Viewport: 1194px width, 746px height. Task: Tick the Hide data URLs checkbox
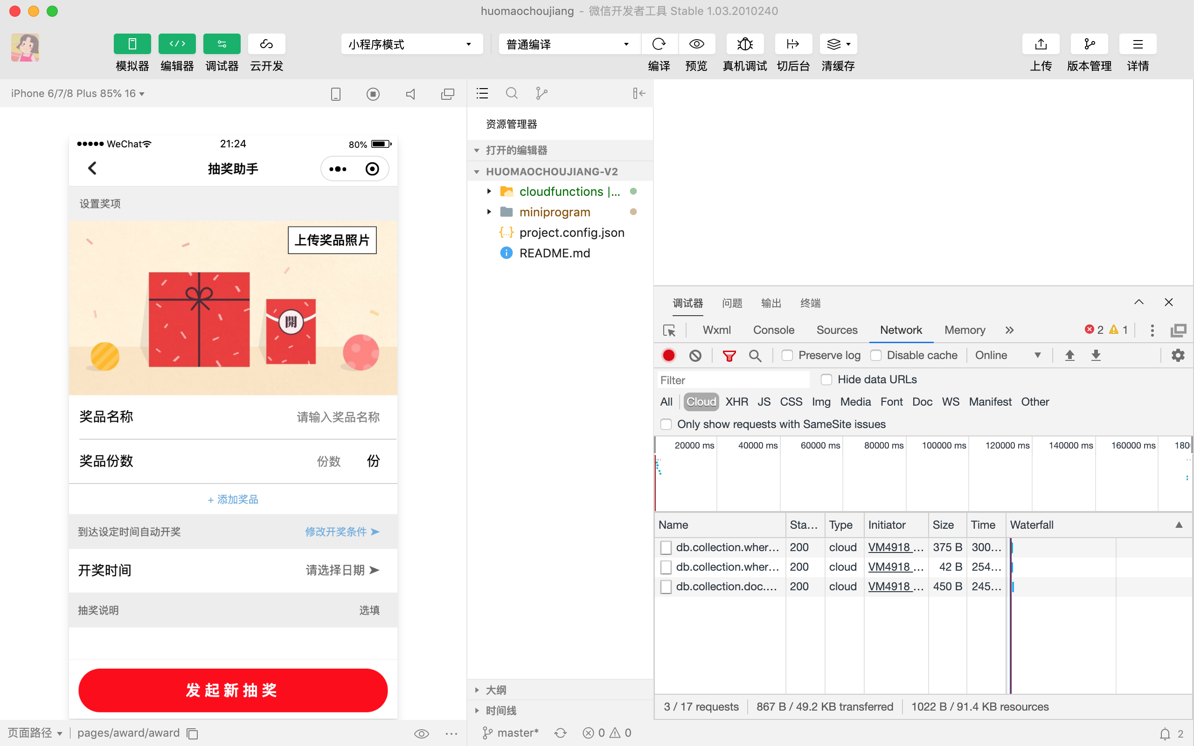click(x=826, y=380)
